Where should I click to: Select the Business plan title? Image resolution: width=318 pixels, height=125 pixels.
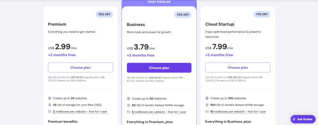click(136, 25)
